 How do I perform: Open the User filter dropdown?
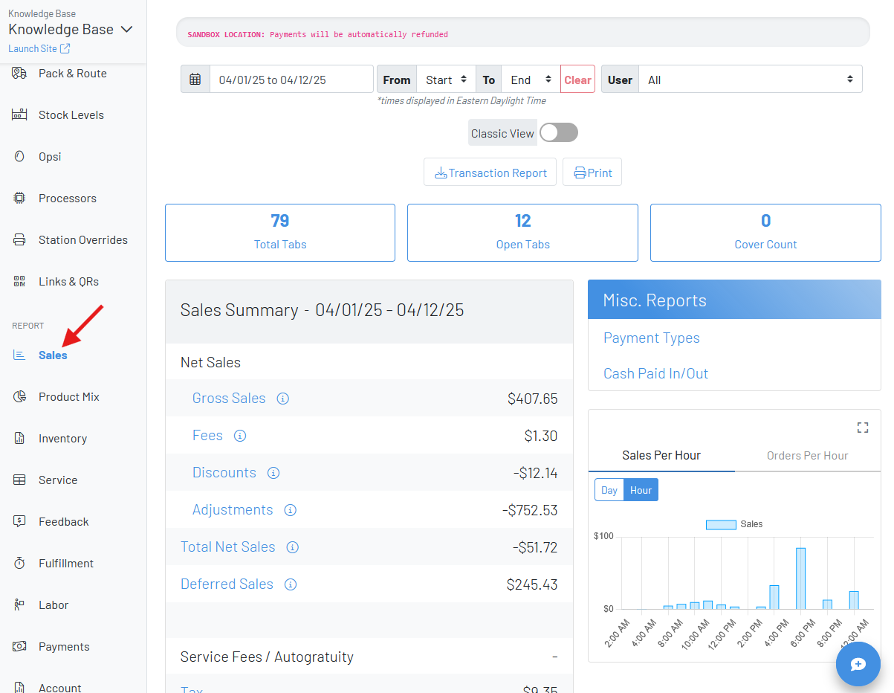coord(751,79)
